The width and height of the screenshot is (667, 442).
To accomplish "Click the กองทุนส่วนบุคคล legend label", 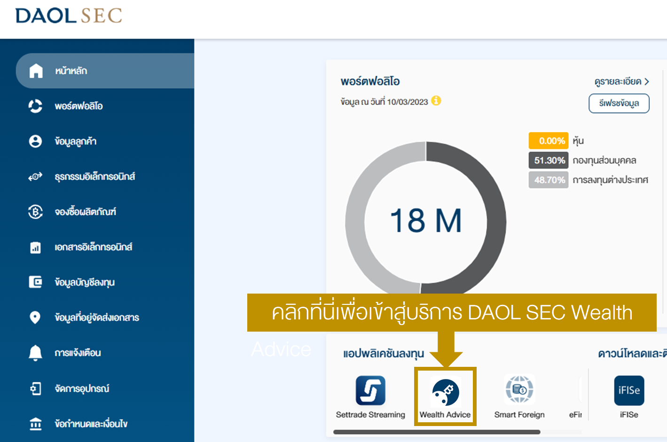I will tap(604, 161).
